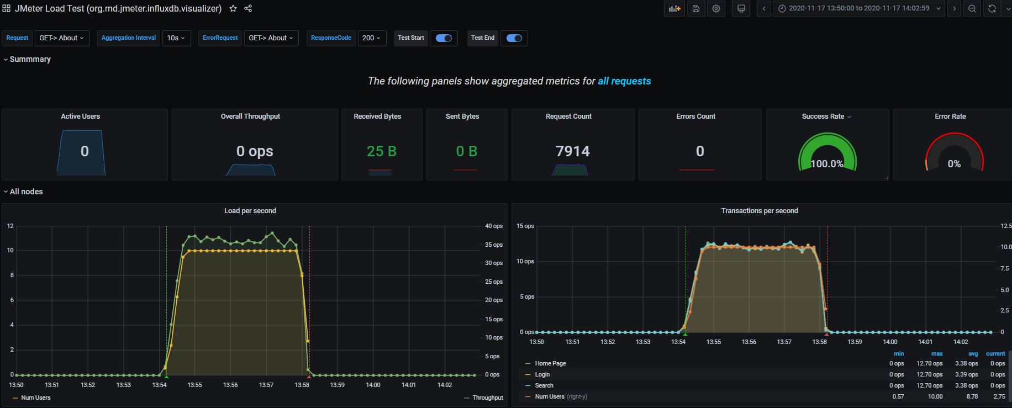Sort the legend by the avg column
Screen dimensions: 1012x408
point(973,354)
